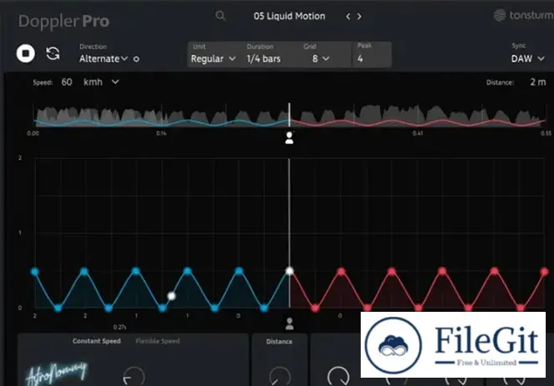The width and height of the screenshot is (554, 386).
Task: Click the waveform overview at 0.14 marker
Action: coord(162,115)
